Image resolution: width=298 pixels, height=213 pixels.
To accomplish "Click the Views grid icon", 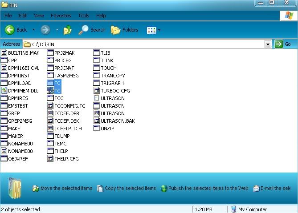I will pos(151,30).
